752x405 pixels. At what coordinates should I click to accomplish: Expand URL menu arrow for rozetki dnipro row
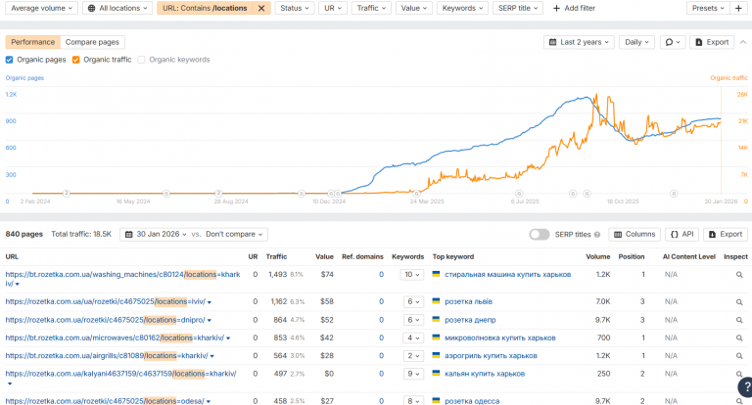210,321
